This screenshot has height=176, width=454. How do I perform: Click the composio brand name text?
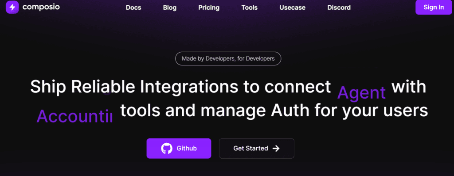(x=41, y=7)
